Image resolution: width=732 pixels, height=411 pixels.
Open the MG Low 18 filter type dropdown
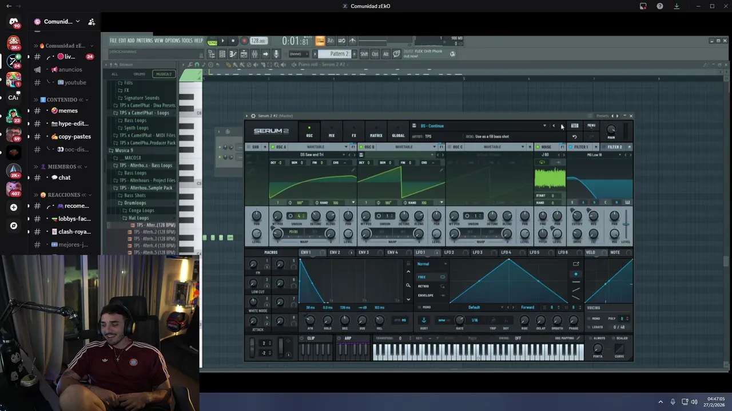(595, 155)
